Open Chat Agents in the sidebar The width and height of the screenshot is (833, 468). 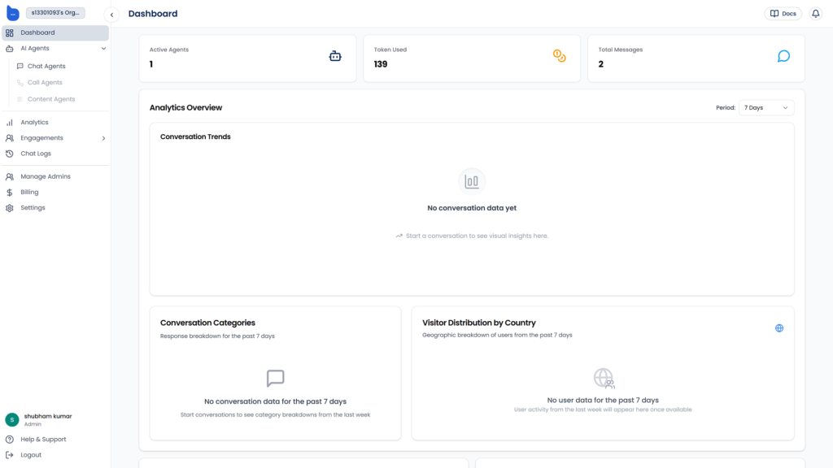46,67
